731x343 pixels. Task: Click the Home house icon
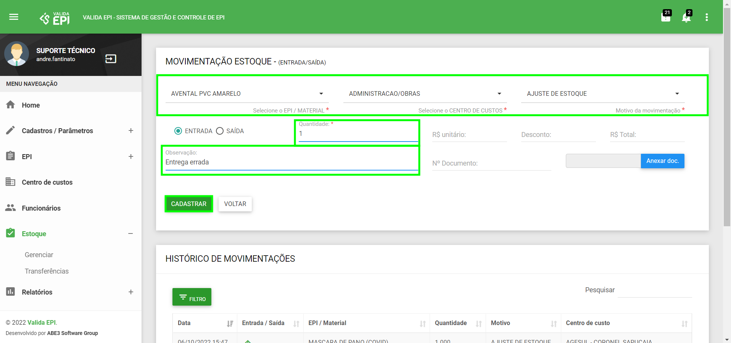pos(11,105)
